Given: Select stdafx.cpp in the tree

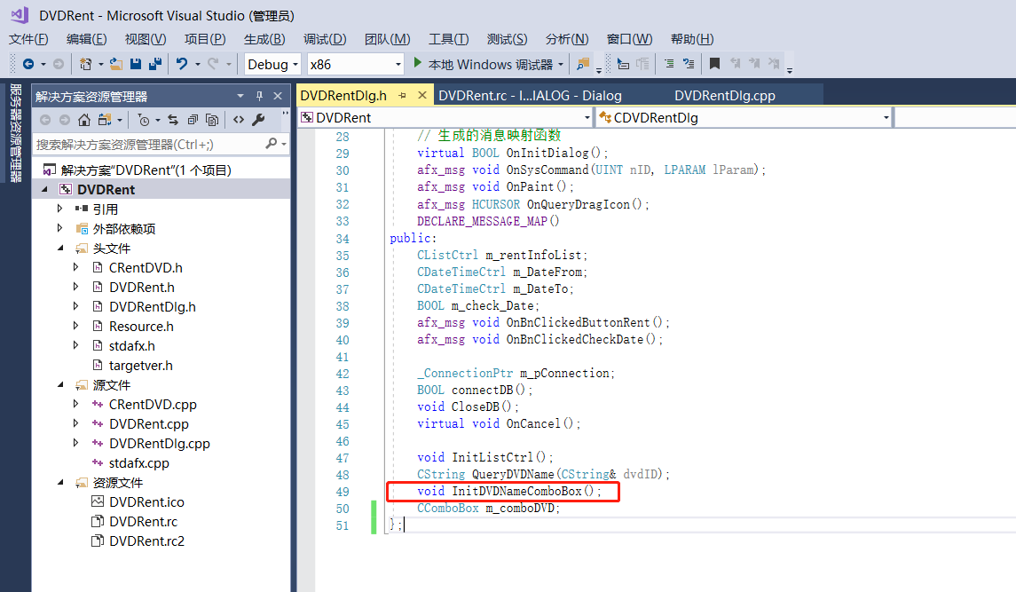Looking at the screenshot, I should pos(138,463).
